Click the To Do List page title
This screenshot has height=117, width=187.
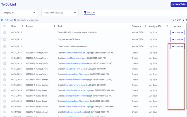point(9,4)
